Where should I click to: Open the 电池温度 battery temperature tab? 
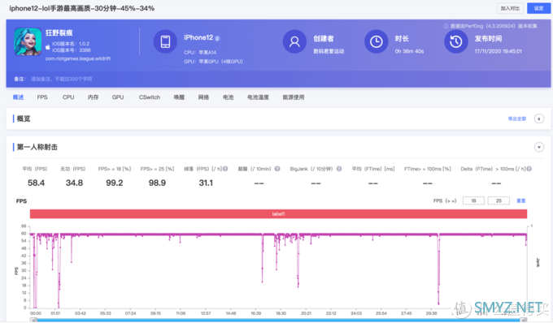tap(258, 97)
